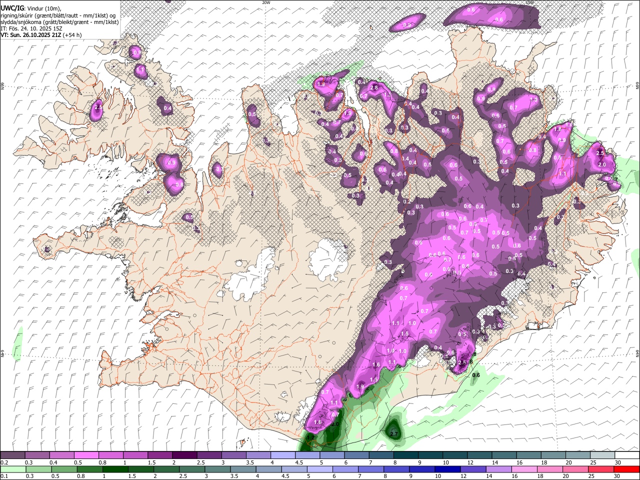Click the "IT: Fös. 24. 10. 2025 15Z" line

(31, 28)
